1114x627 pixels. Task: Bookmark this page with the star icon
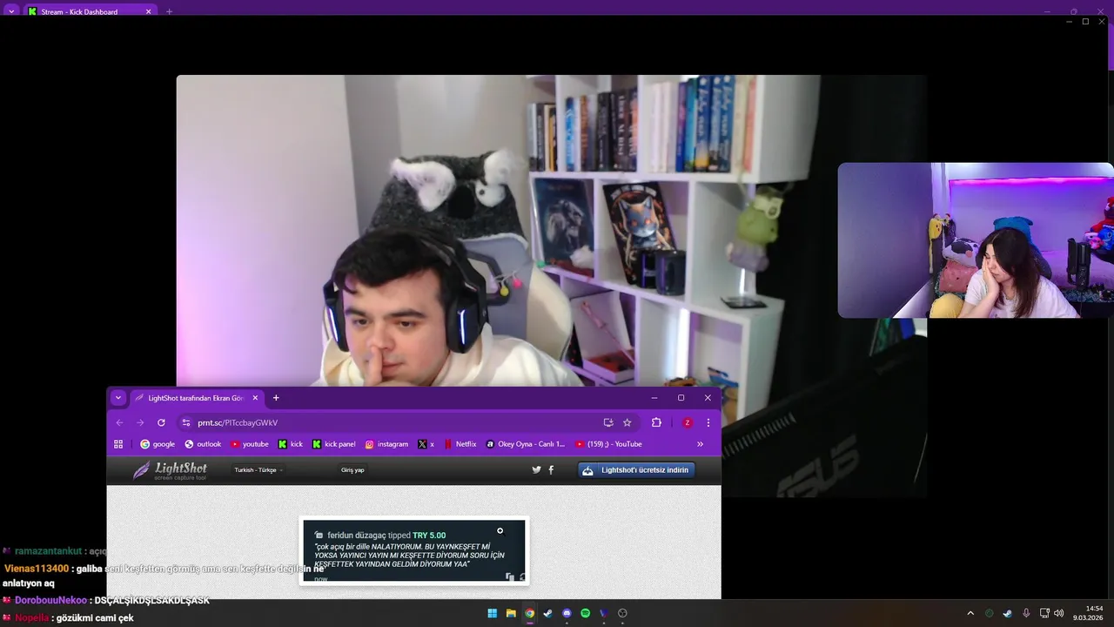click(627, 422)
